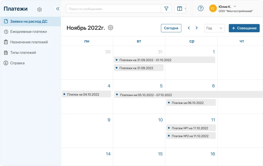Open Ежедневные платежи in sidebar
The image size is (263, 166).
click(x=28, y=31)
